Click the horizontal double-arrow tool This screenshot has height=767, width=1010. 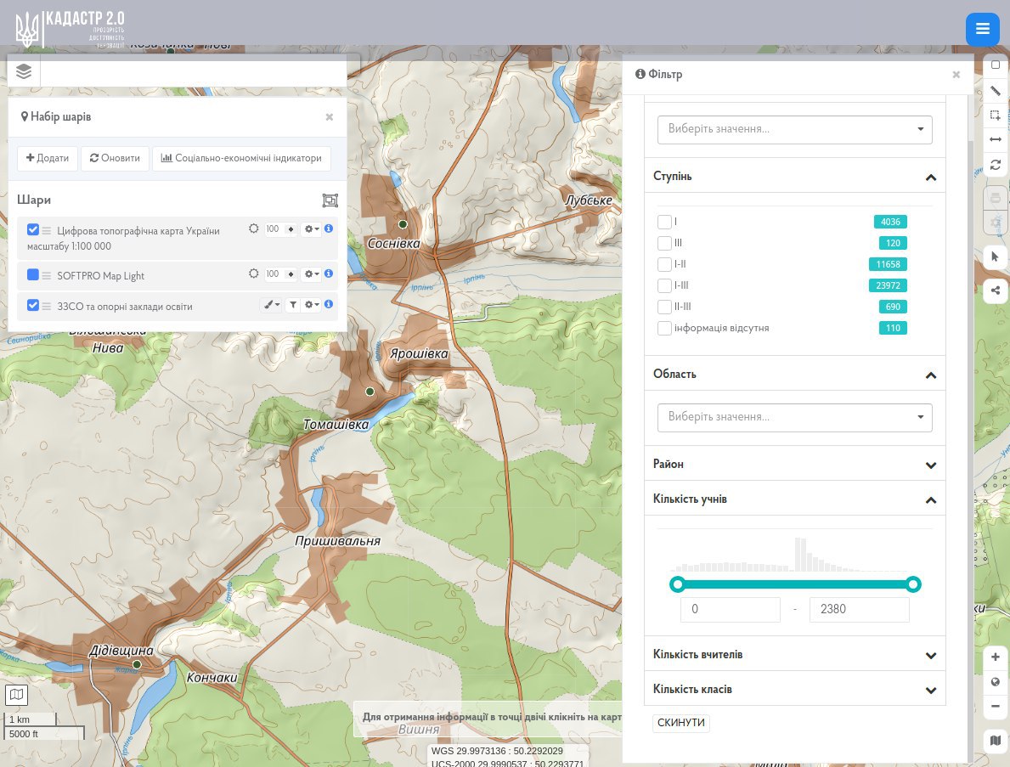(x=996, y=139)
